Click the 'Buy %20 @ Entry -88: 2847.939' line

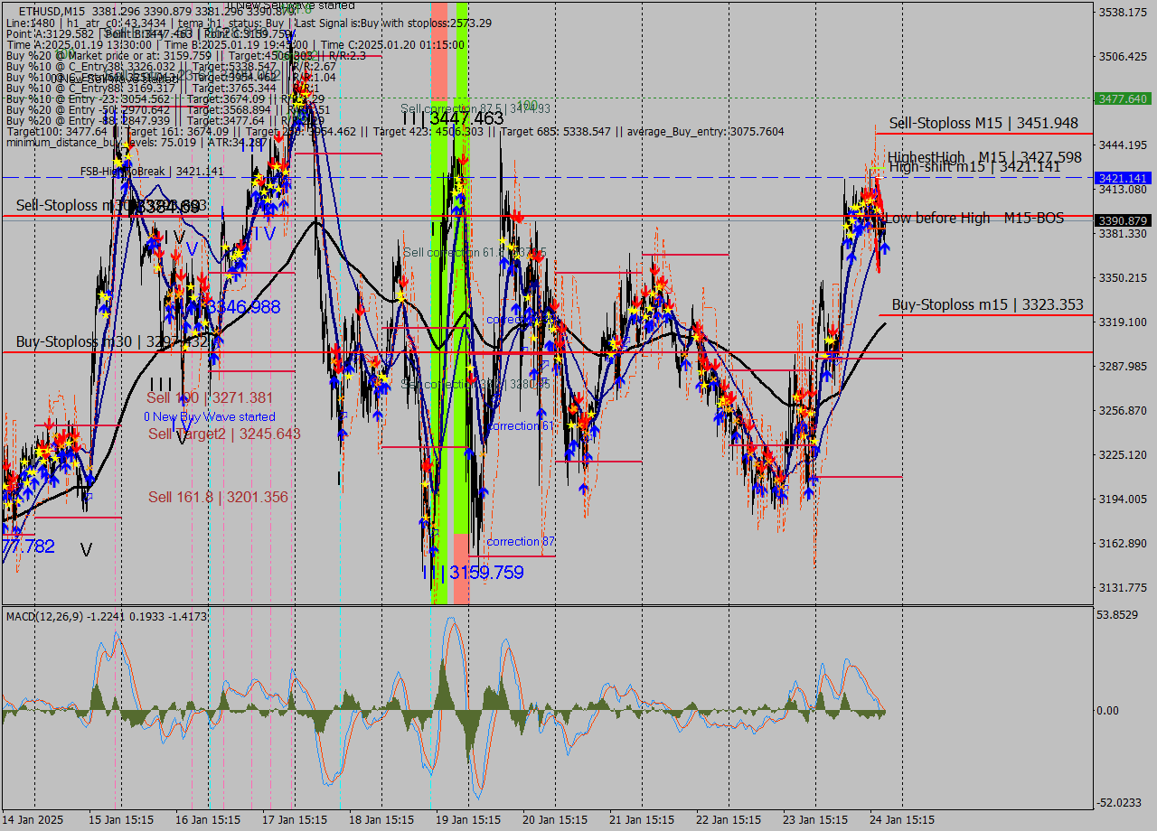[x=165, y=120]
